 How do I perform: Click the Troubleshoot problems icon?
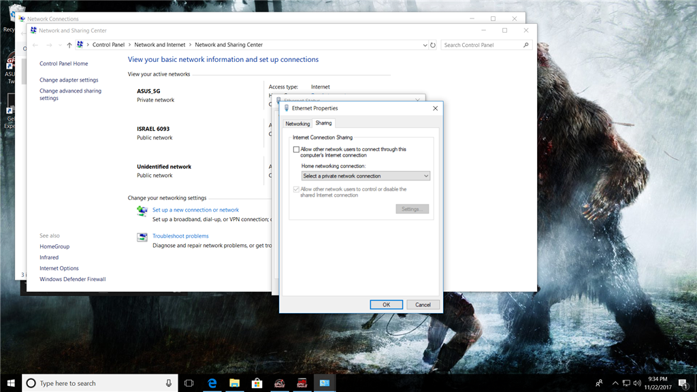(142, 238)
